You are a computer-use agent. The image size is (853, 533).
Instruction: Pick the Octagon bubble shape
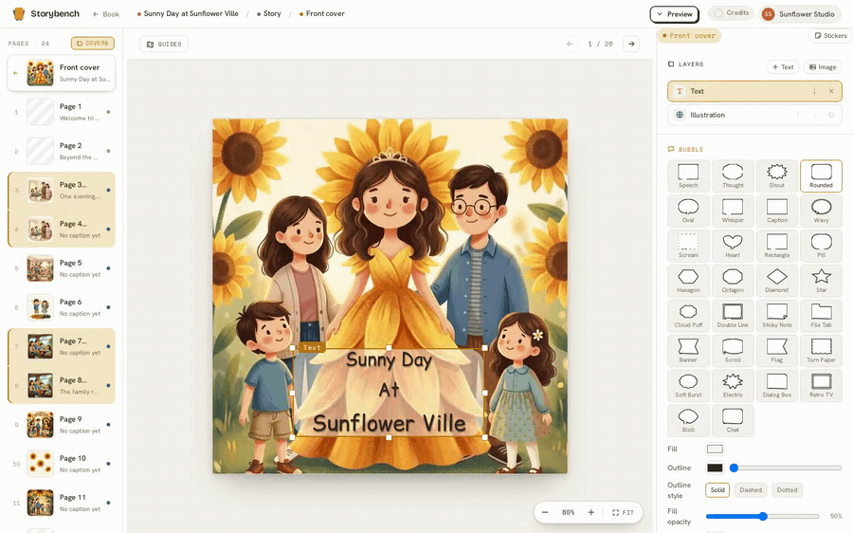click(733, 281)
